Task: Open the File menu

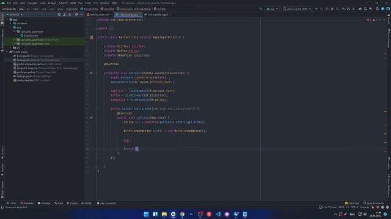Action: pos(9,3)
